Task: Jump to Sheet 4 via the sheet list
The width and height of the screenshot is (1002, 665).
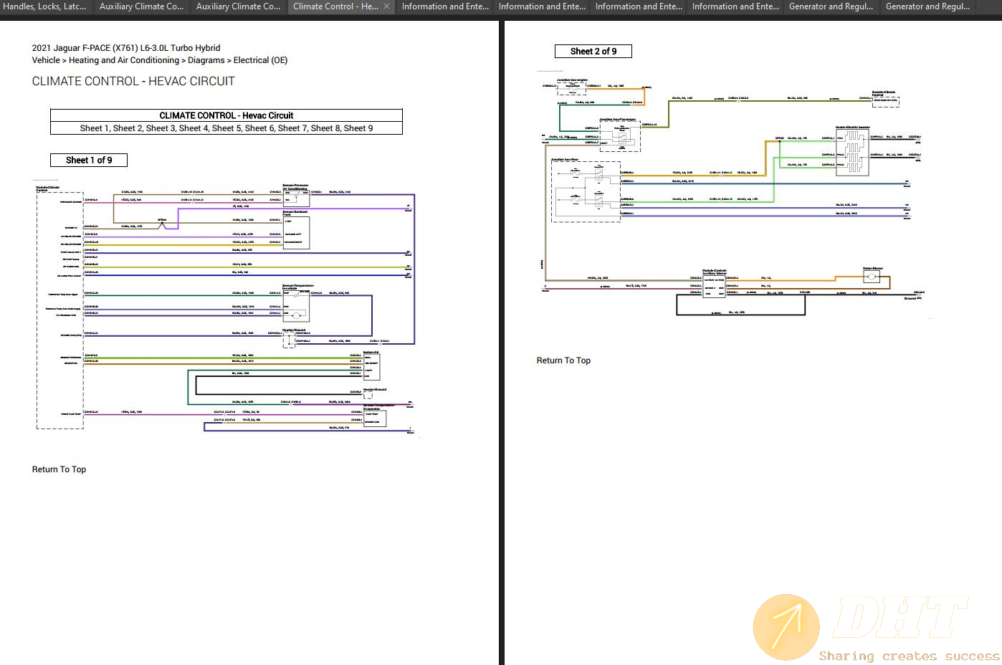Action: [193, 128]
